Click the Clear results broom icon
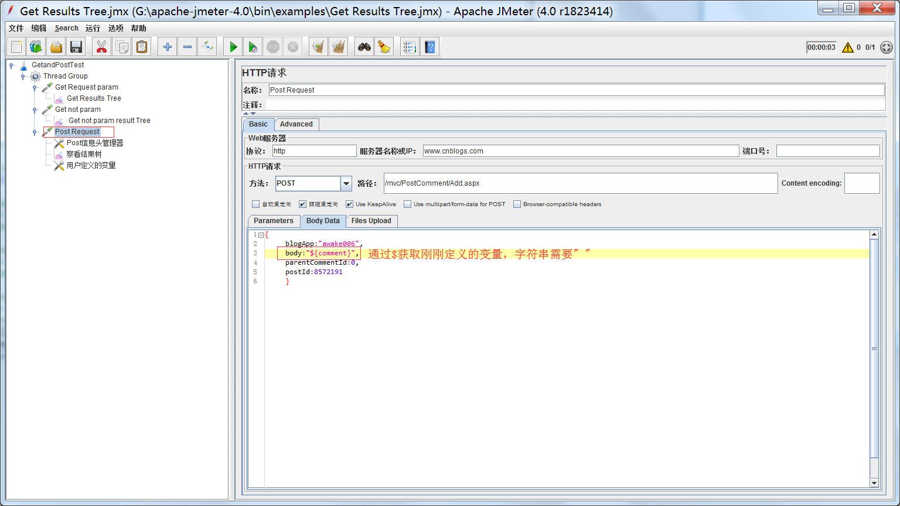This screenshot has height=506, width=900. pos(319,47)
